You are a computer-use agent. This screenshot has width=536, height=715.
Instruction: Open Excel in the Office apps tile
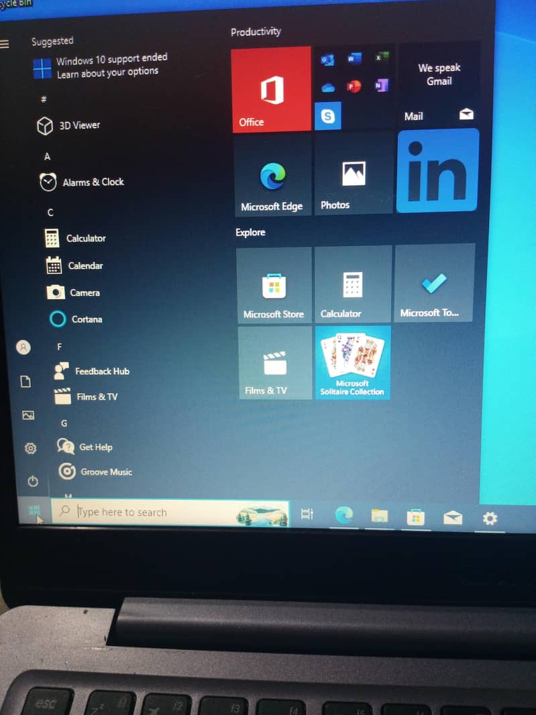381,58
